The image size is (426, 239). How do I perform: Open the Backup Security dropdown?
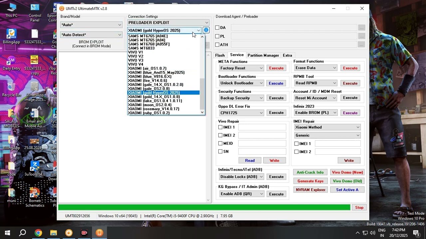coord(241,98)
